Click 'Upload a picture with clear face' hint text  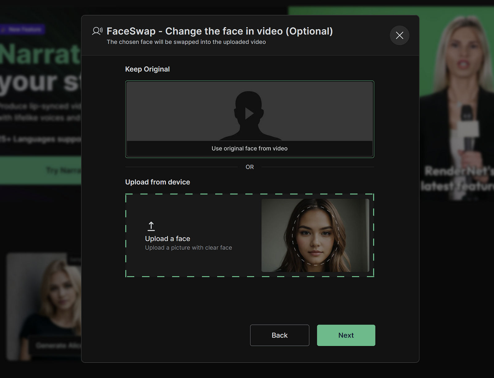coord(188,247)
